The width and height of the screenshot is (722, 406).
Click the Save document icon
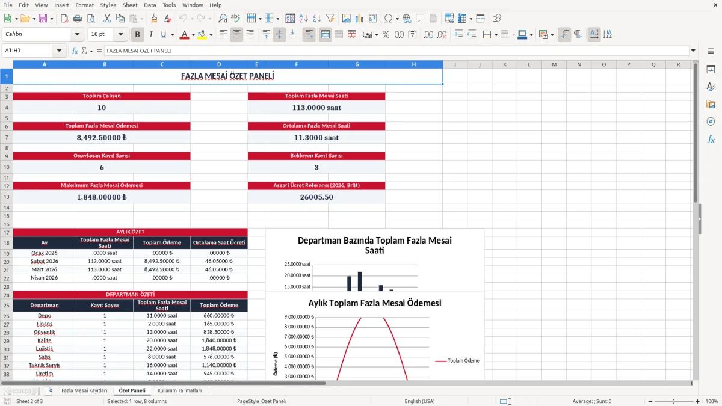[x=43, y=19]
